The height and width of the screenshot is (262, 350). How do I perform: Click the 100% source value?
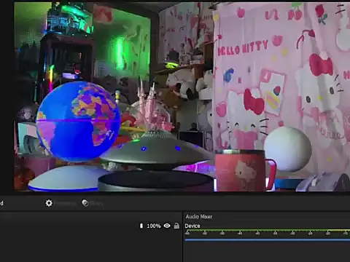(x=154, y=226)
